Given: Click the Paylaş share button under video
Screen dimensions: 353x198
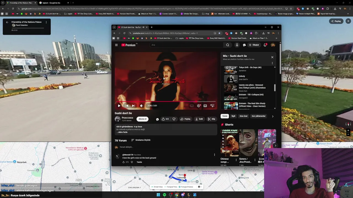Looking at the screenshot, I should (185, 119).
